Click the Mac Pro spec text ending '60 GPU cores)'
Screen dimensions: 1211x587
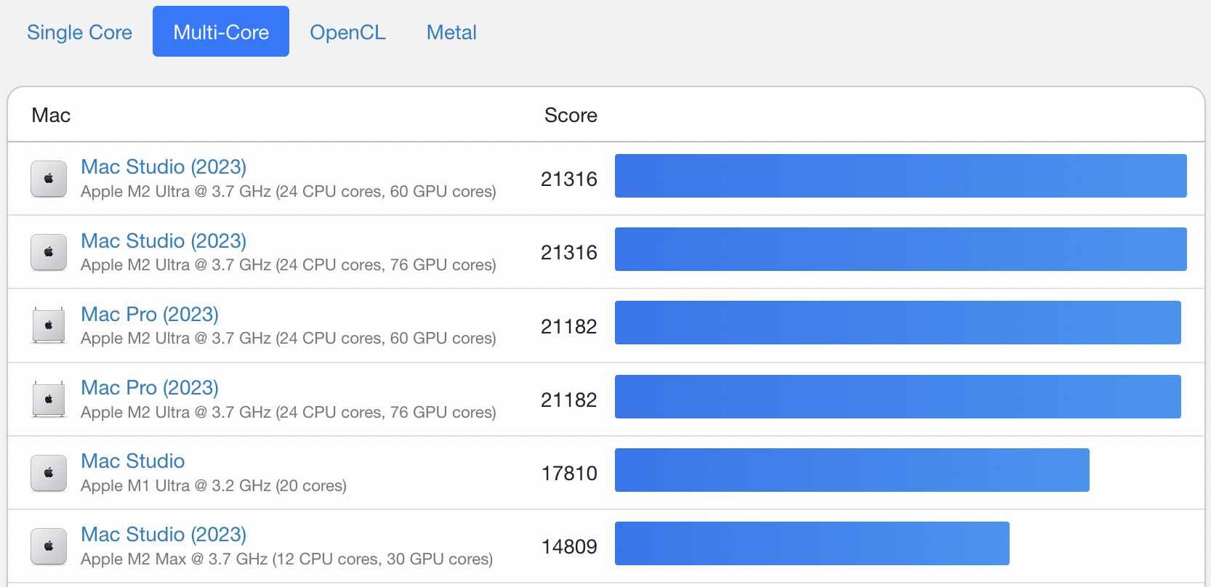point(289,339)
